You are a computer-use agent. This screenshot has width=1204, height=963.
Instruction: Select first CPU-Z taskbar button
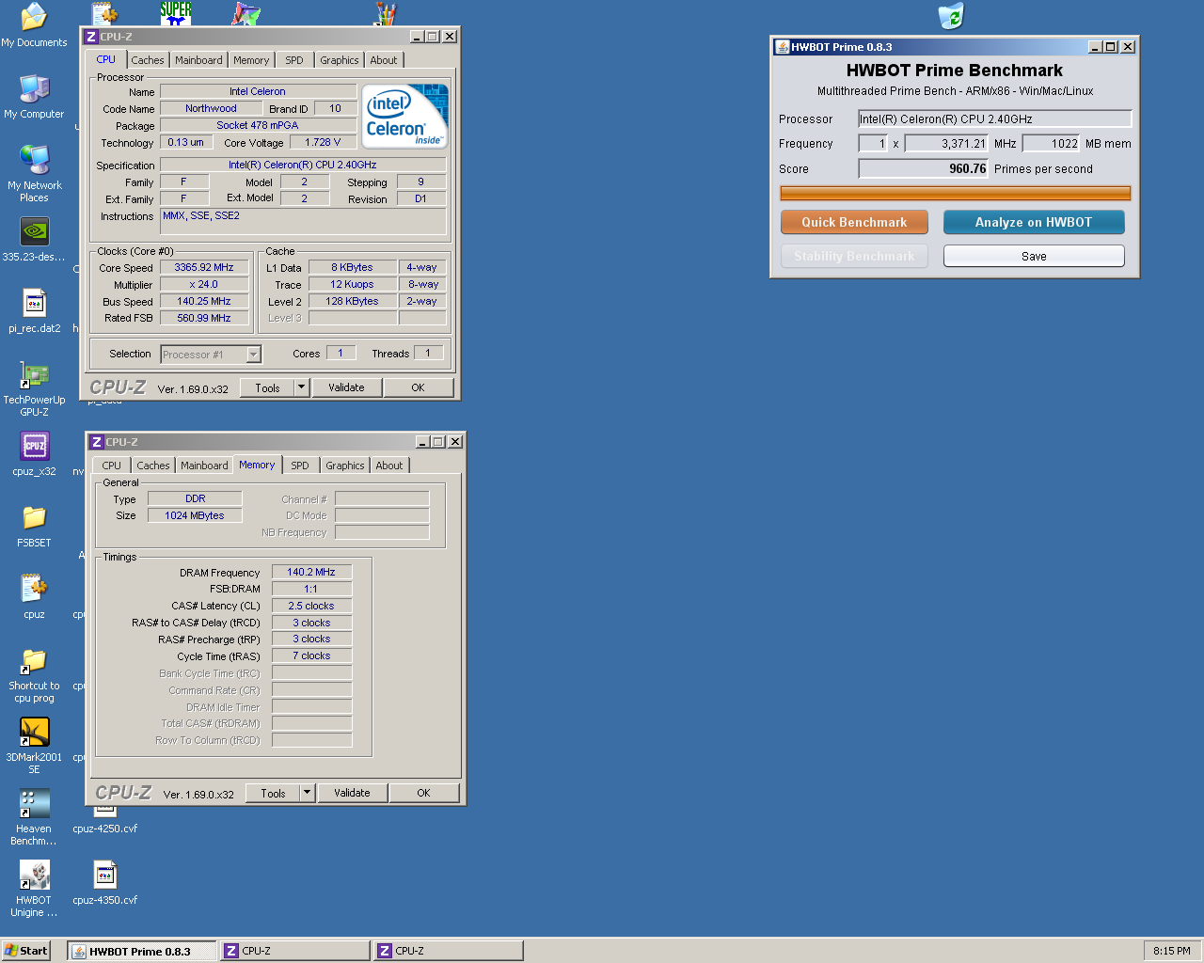[295, 951]
